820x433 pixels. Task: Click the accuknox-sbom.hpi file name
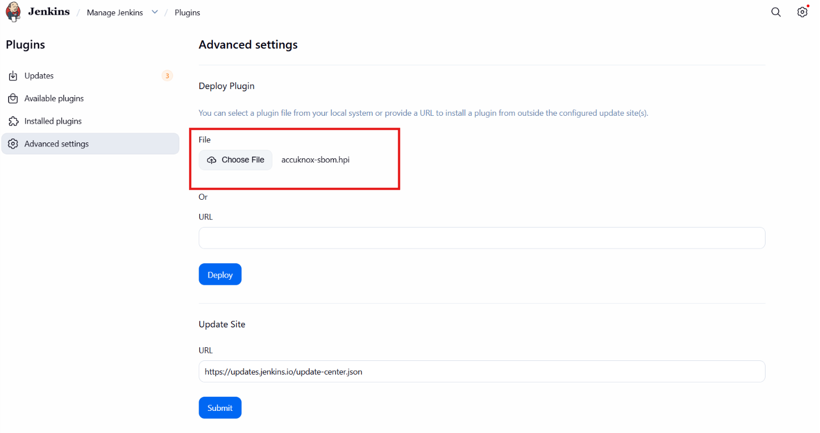[316, 160]
